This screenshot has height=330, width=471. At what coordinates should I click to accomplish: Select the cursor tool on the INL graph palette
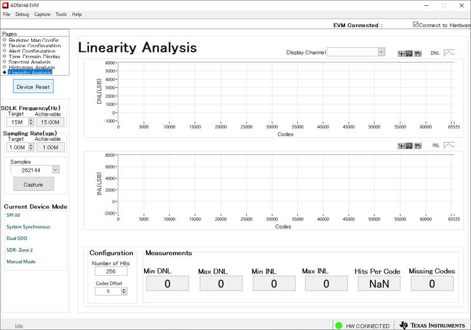pos(401,146)
